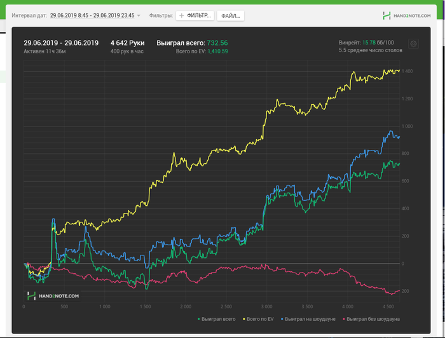
Task: Toggle the Выиграл на шоудауне legend series
Action: 308,319
